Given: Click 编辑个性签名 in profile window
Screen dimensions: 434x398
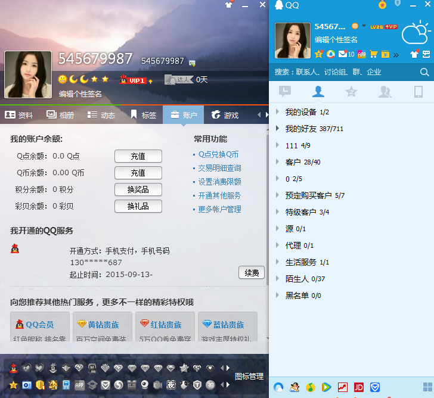Looking at the screenshot, I should (x=80, y=94).
